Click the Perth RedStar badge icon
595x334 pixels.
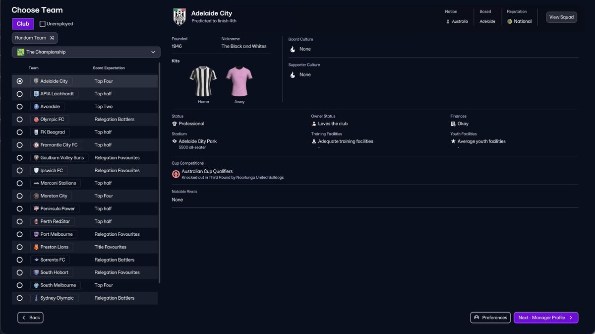[x=36, y=221]
